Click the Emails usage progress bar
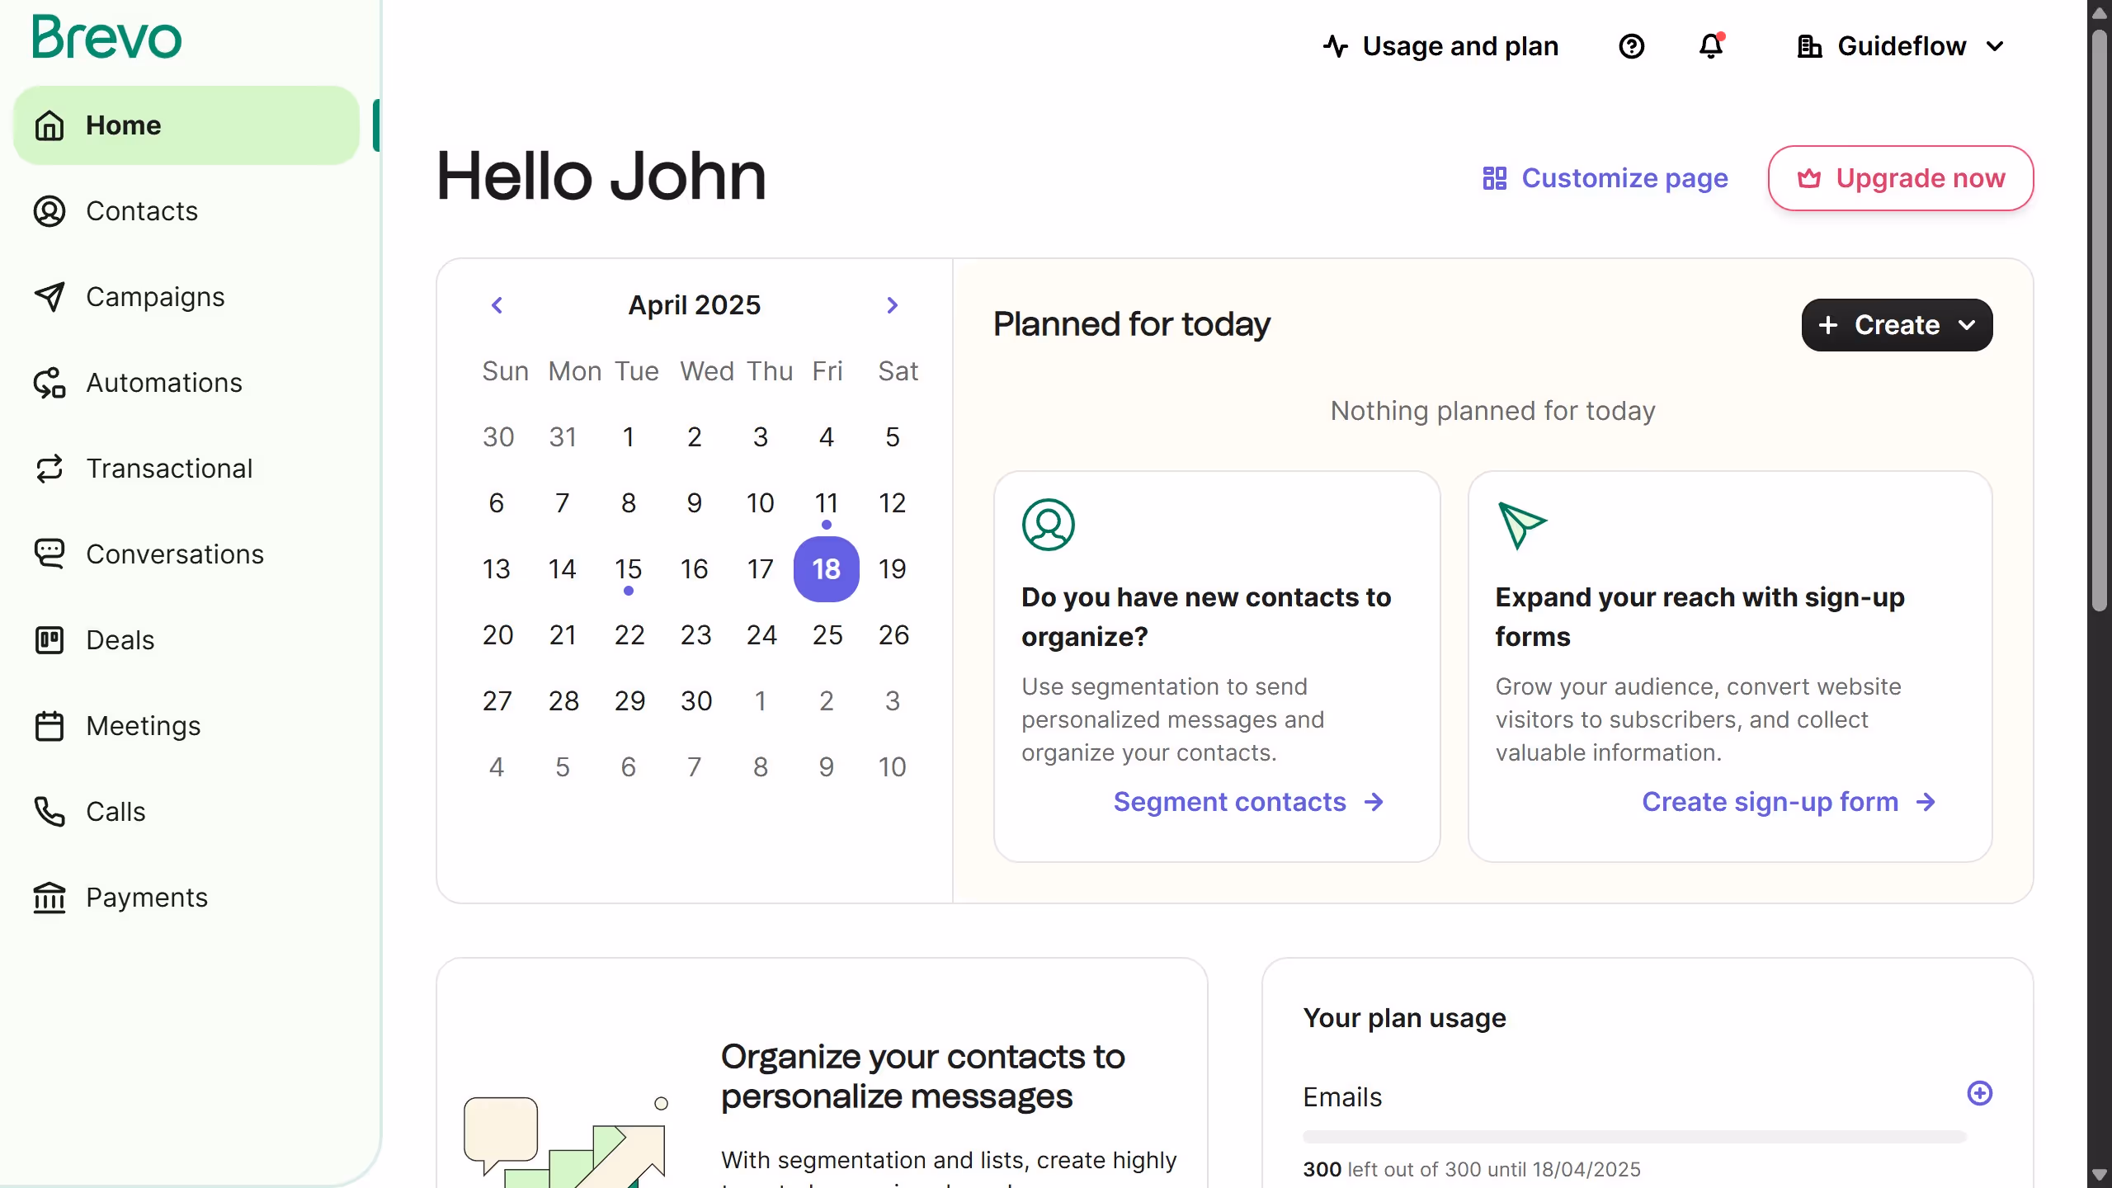Image resolution: width=2112 pixels, height=1188 pixels. (x=1633, y=1137)
